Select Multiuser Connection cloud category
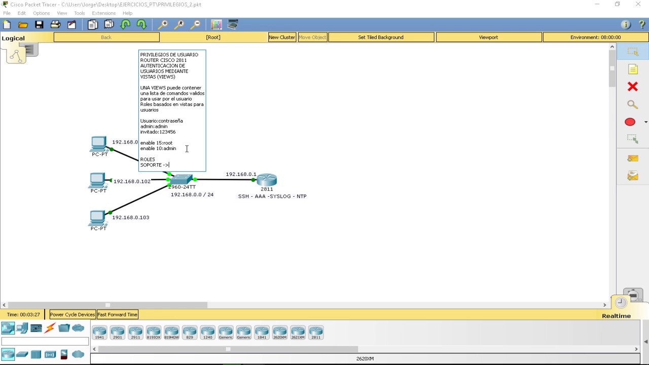This screenshot has width=649, height=365. 78,328
